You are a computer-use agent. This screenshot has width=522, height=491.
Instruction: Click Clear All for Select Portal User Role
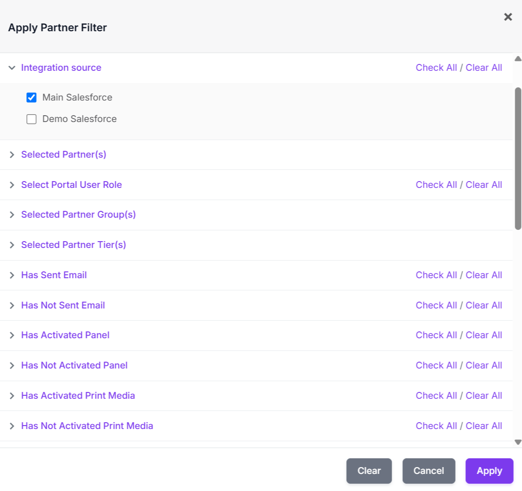point(484,184)
